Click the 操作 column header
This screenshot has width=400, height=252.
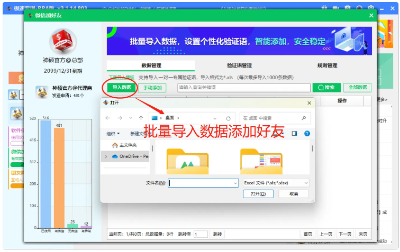[342, 101]
